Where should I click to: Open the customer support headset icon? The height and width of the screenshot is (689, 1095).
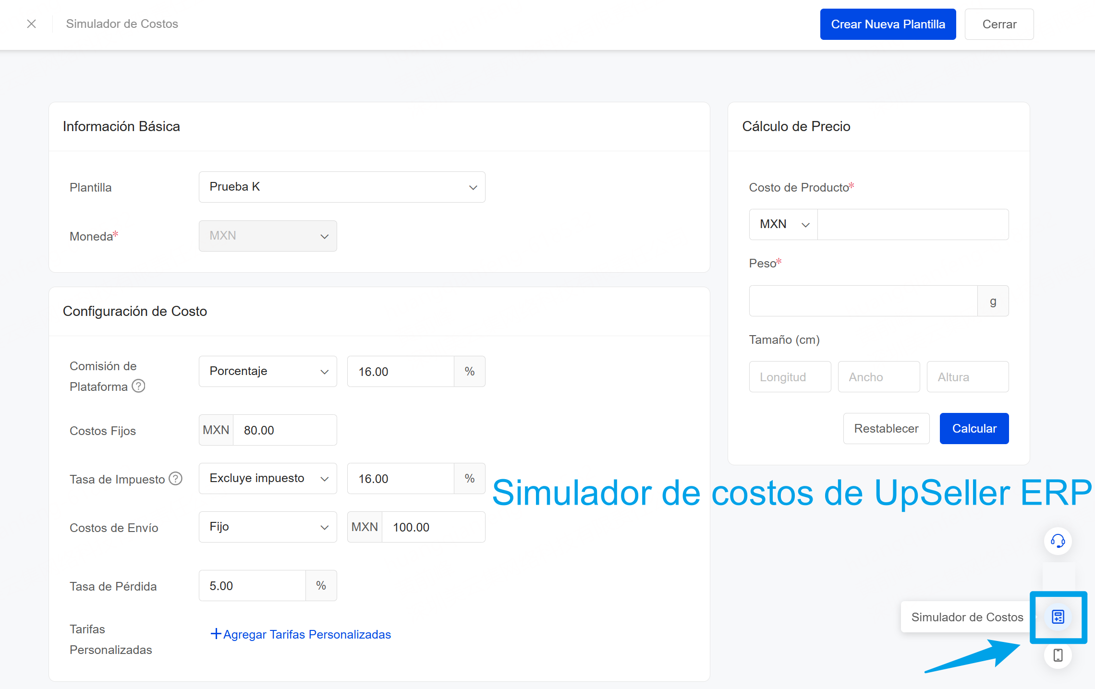pyautogui.click(x=1058, y=541)
